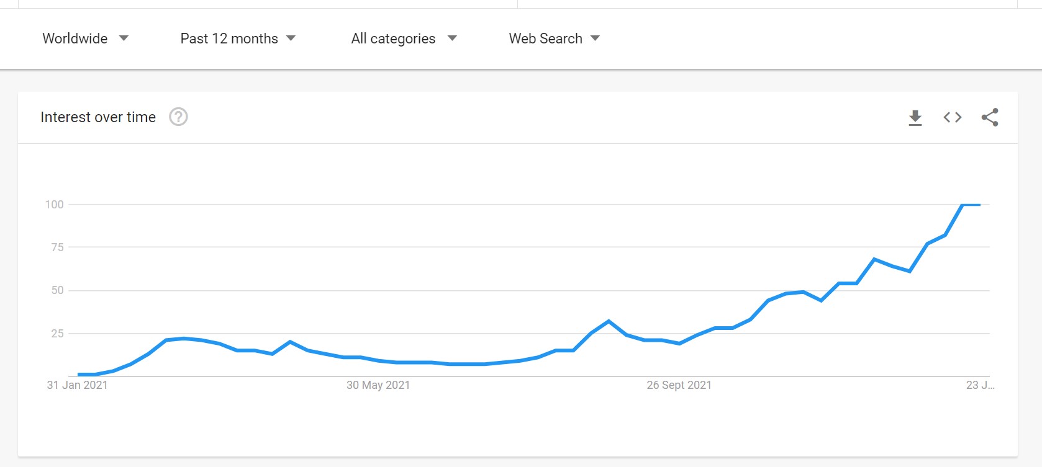Viewport: 1042px width, 467px height.
Task: Click the 26 Sept 2021 axis label
Action: pos(679,385)
